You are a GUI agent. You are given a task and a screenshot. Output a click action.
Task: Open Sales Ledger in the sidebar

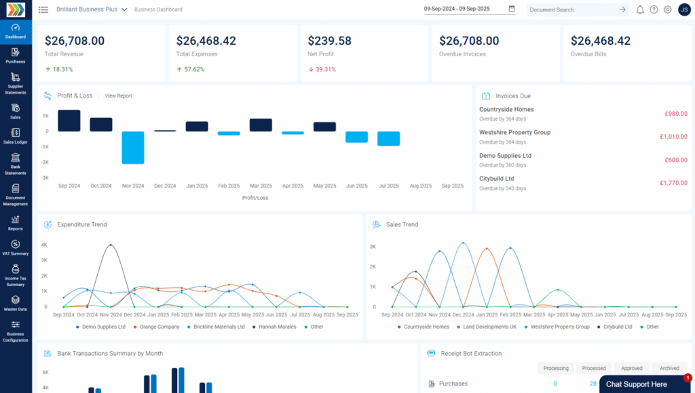pyautogui.click(x=16, y=136)
